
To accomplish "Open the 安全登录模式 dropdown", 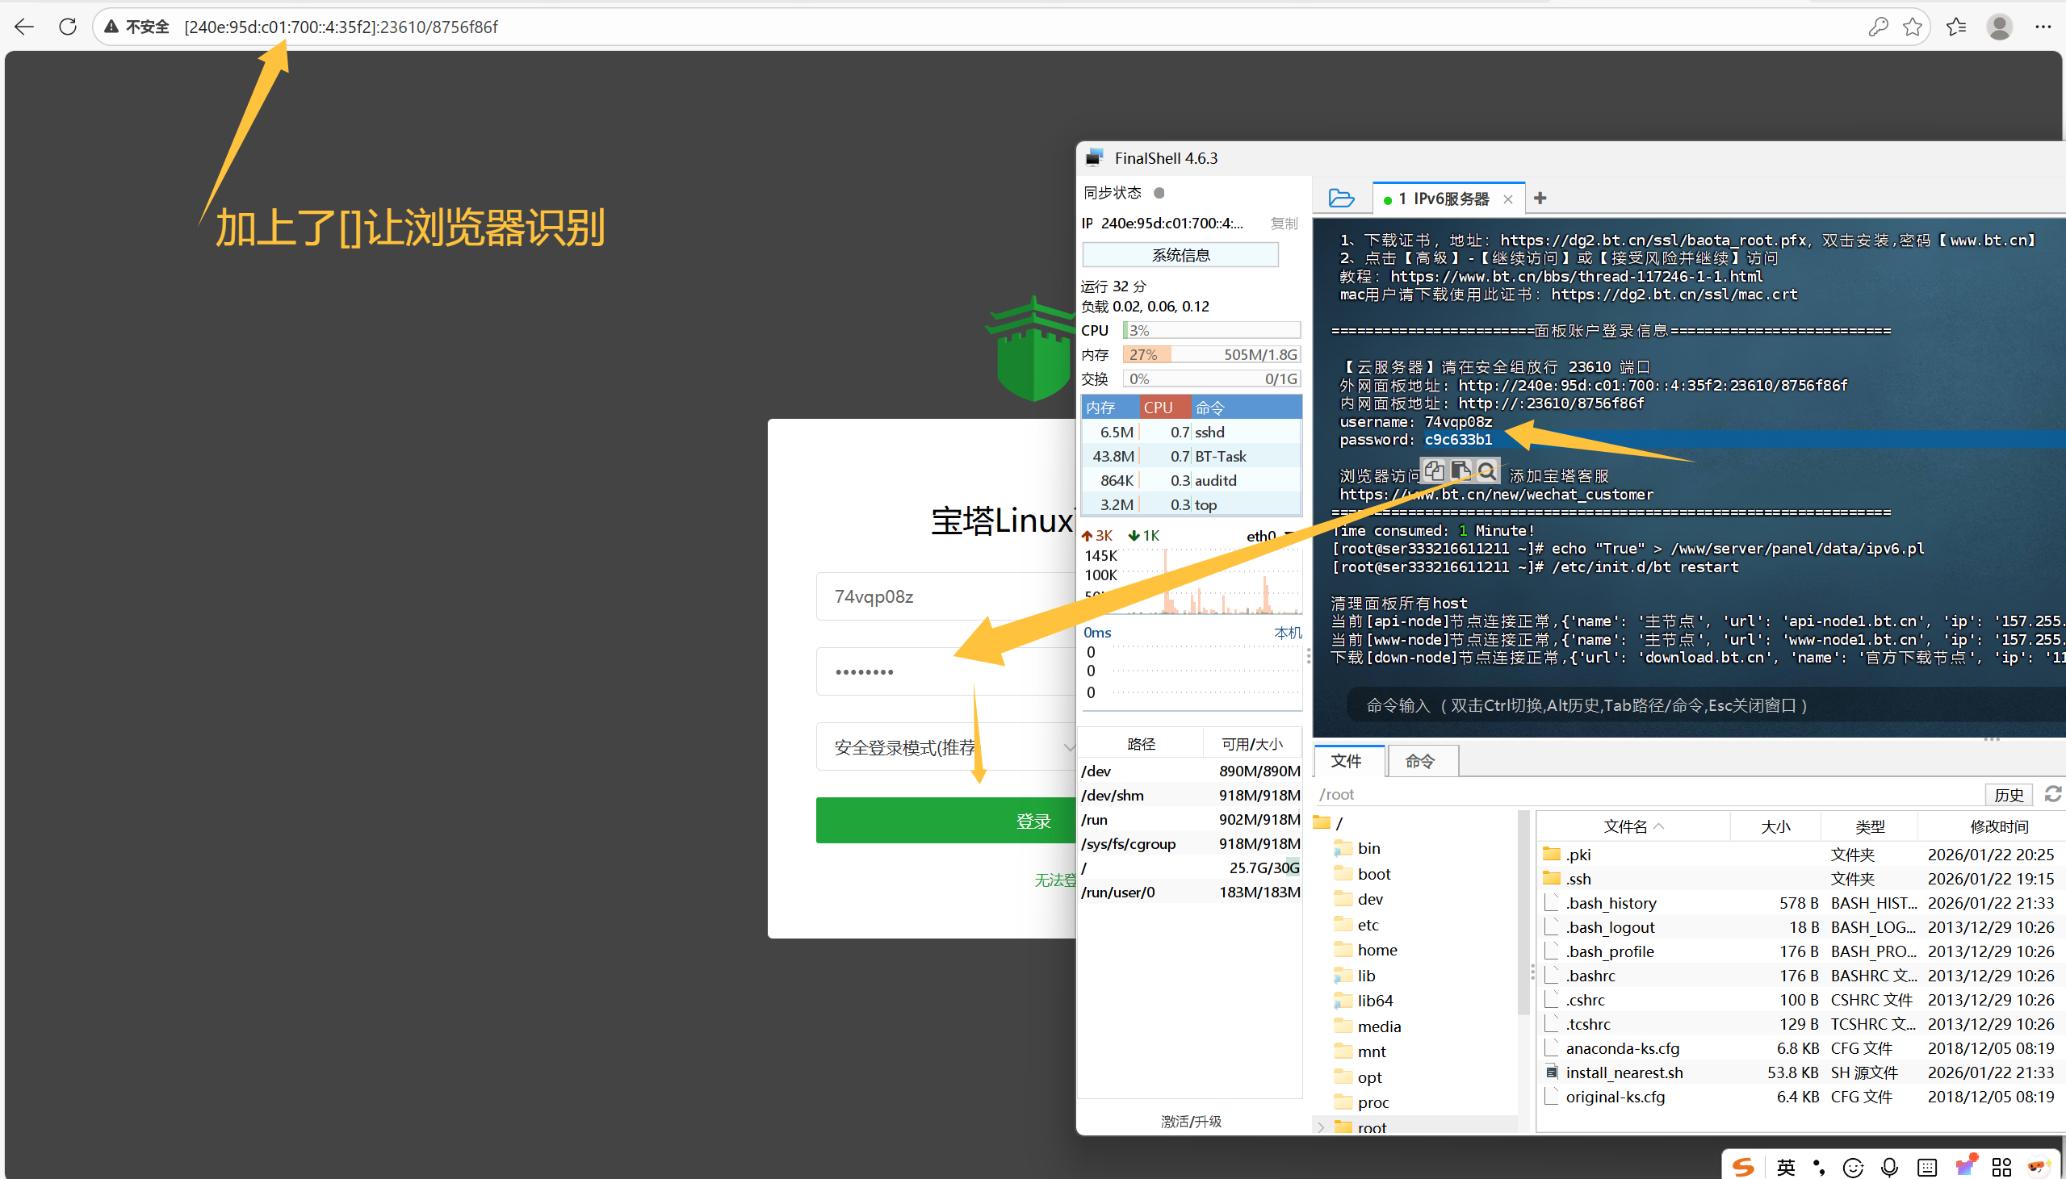I will [1068, 746].
